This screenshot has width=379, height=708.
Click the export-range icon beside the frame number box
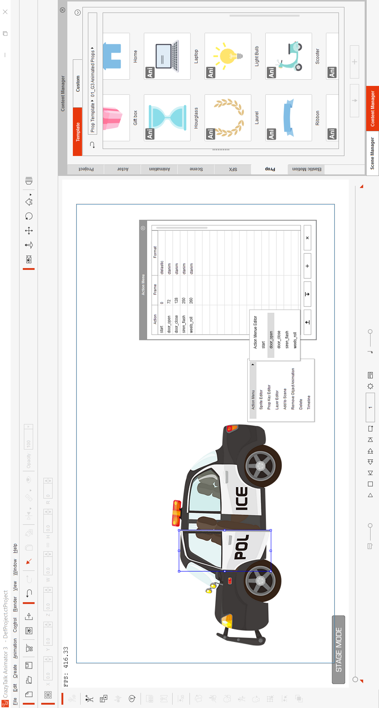pyautogui.click(x=371, y=428)
